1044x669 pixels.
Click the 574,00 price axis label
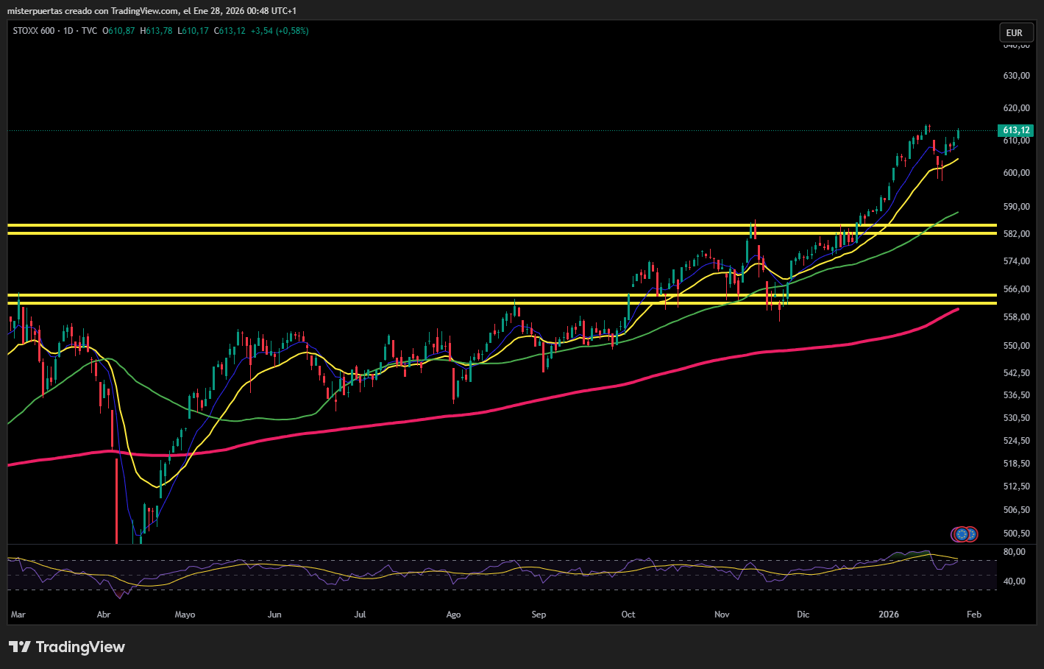pos(1016,261)
